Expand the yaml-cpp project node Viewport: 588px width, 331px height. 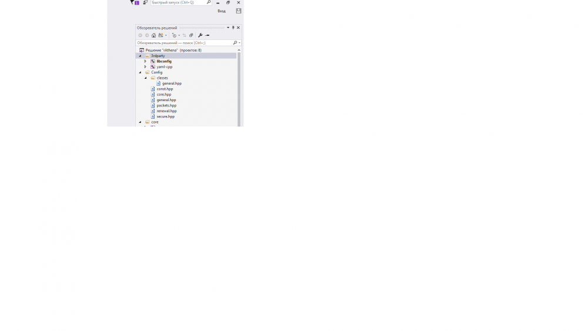coord(145,67)
